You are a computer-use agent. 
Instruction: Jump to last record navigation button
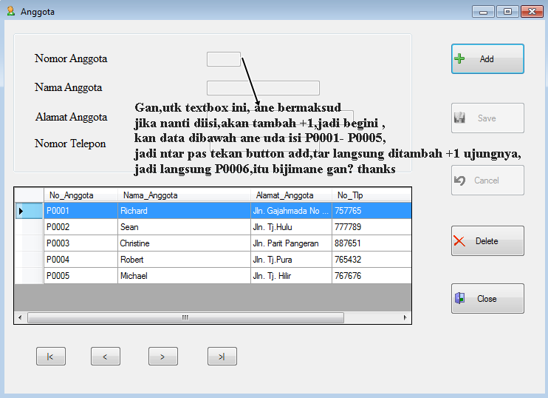click(222, 357)
